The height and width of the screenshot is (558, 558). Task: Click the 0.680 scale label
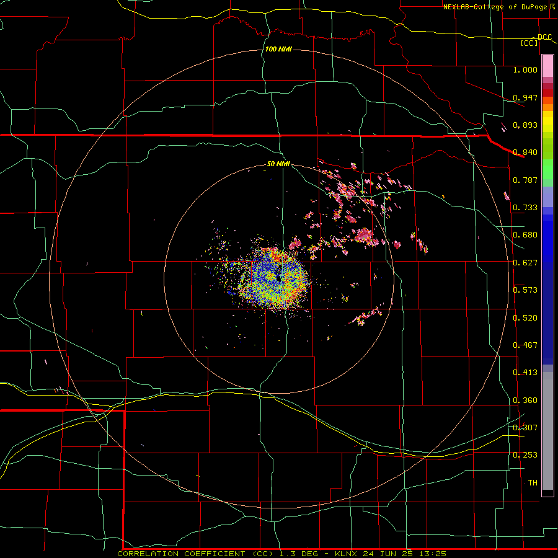point(525,235)
